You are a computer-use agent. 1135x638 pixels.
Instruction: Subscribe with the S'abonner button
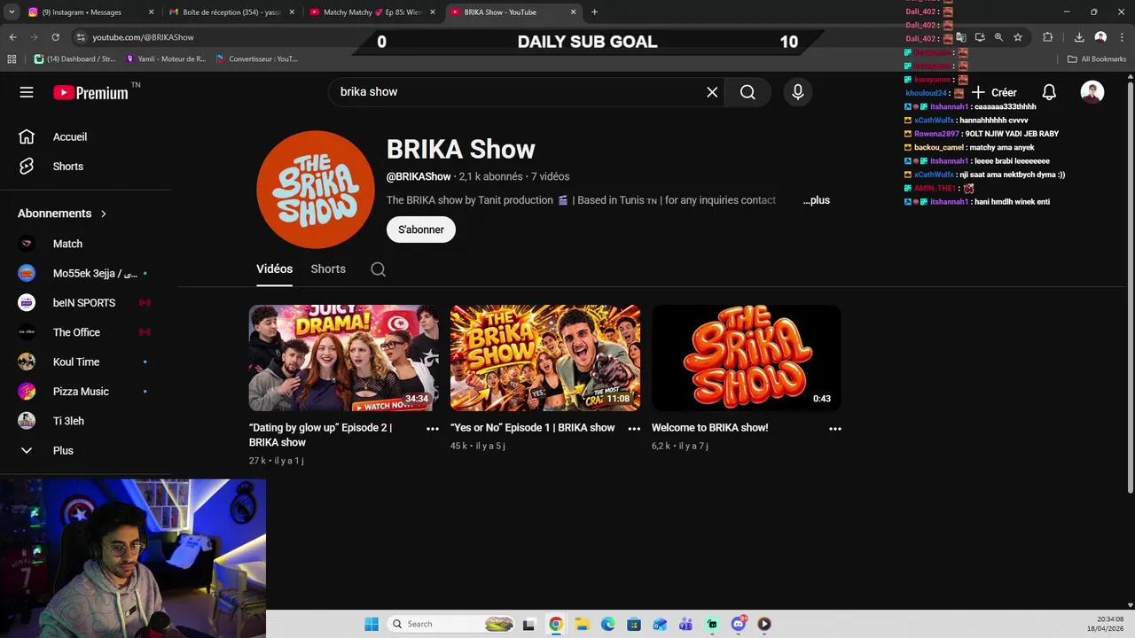(421, 230)
